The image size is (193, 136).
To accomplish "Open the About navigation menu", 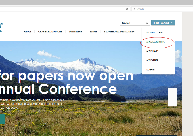I will [x=28, y=32].
